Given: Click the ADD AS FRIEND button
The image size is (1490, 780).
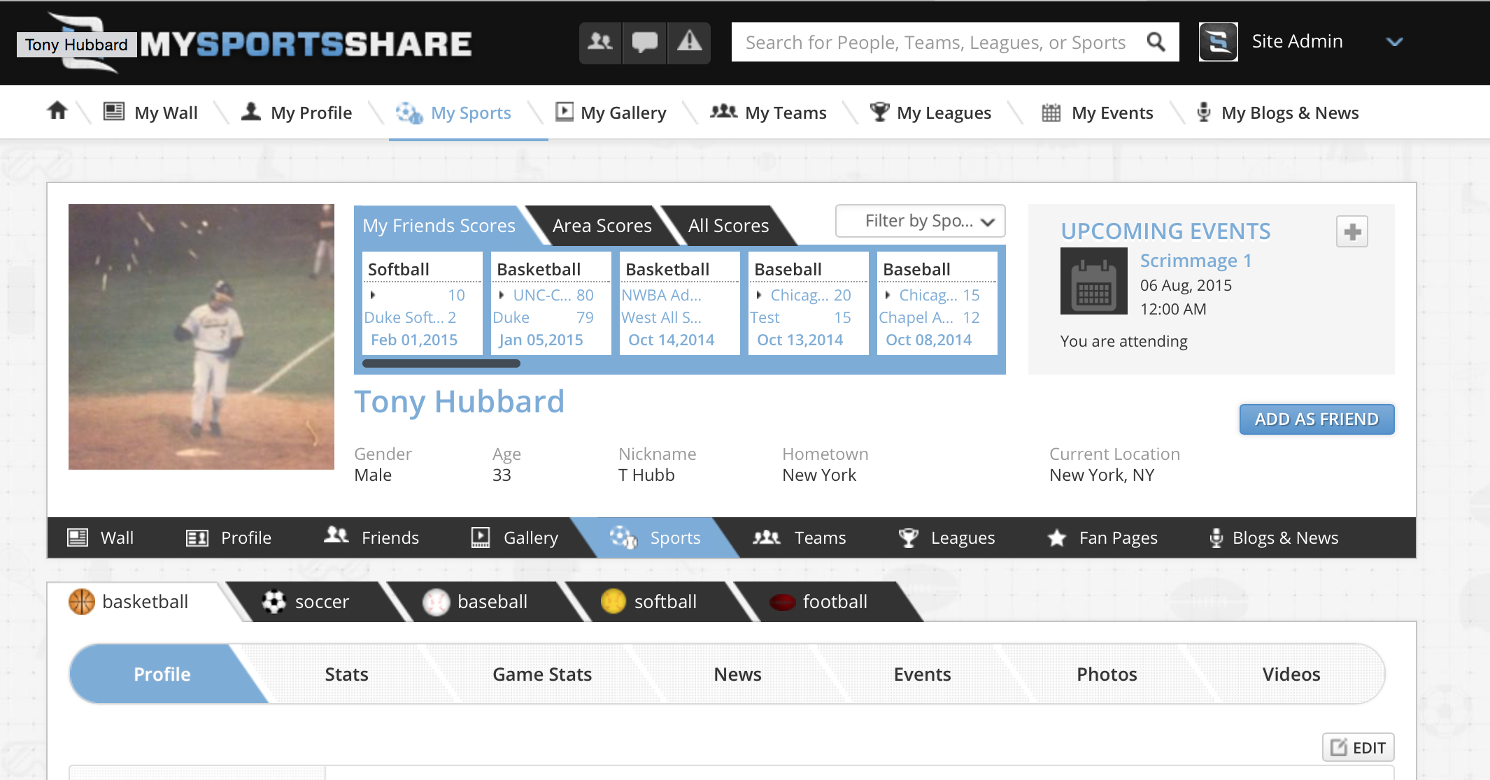Looking at the screenshot, I should pos(1316,419).
